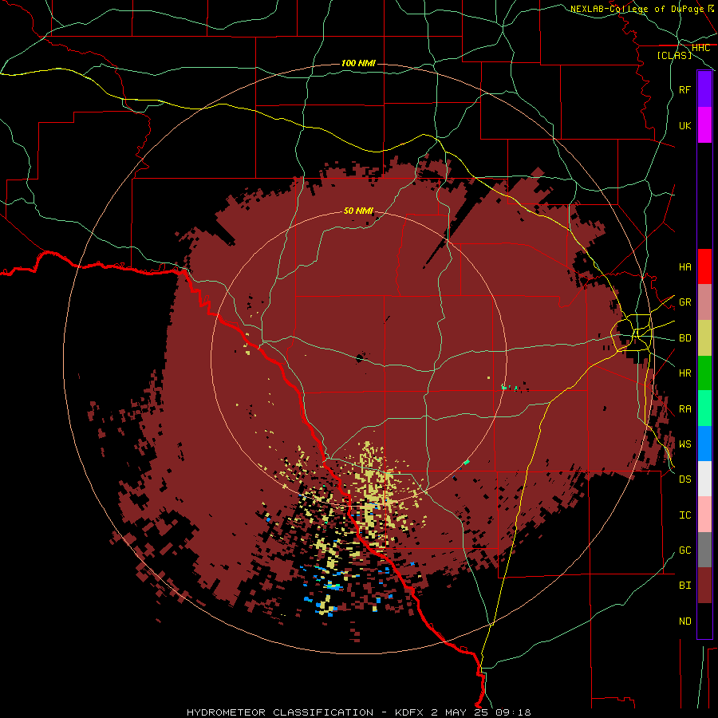Click the BI dark-red legend swatch
Viewport: 718px width, 718px height.
click(704, 586)
